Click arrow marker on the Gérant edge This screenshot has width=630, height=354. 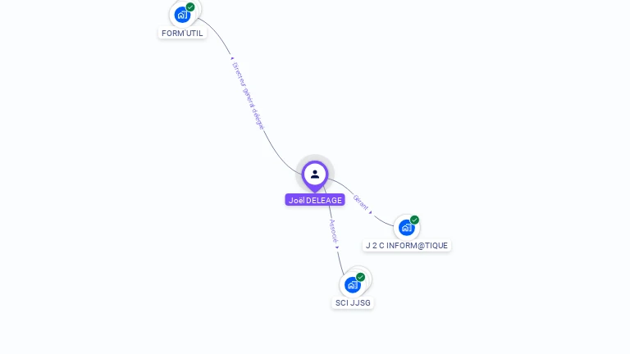(371, 212)
